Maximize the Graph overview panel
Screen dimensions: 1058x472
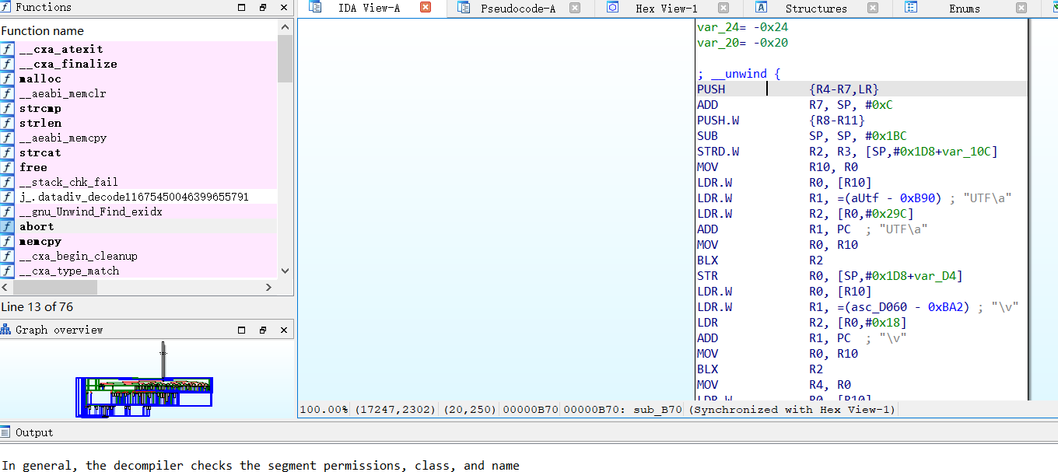[x=242, y=330]
